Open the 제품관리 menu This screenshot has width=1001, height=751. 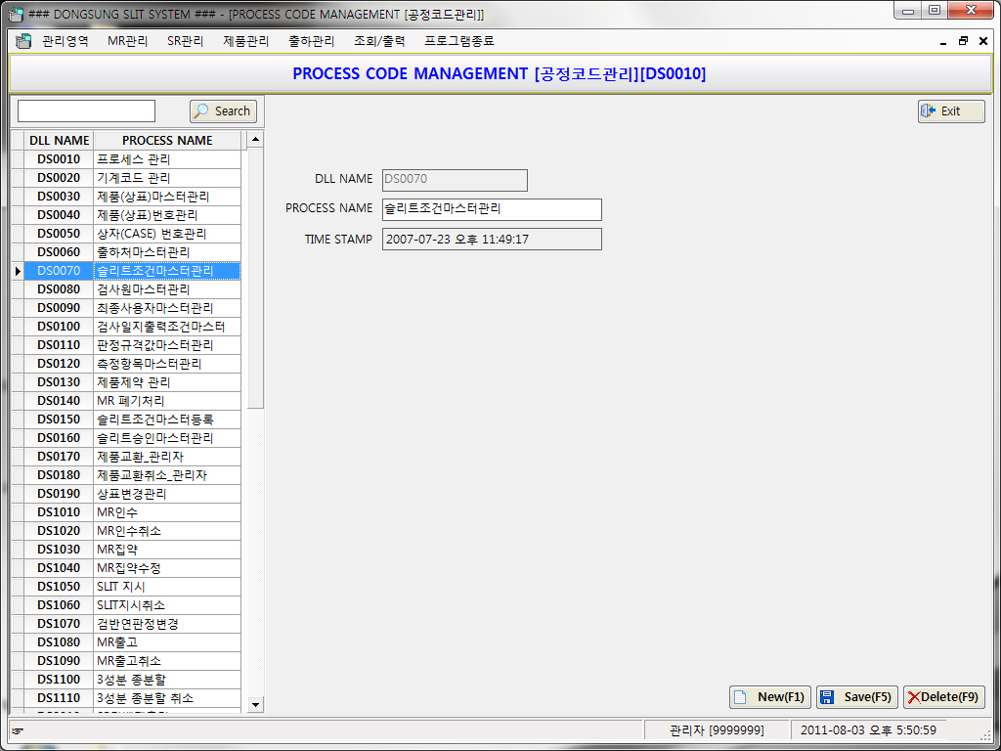point(245,41)
